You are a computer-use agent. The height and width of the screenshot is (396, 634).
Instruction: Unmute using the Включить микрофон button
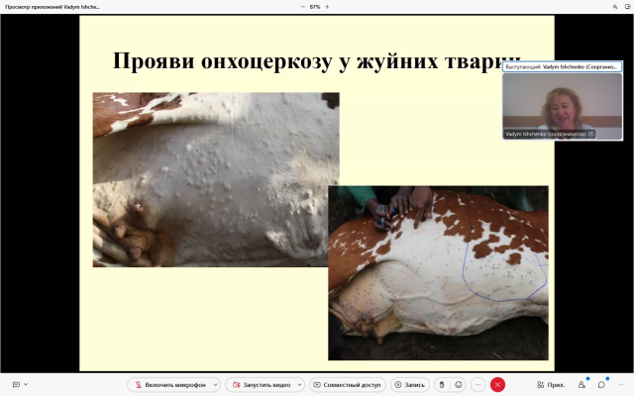coord(169,385)
